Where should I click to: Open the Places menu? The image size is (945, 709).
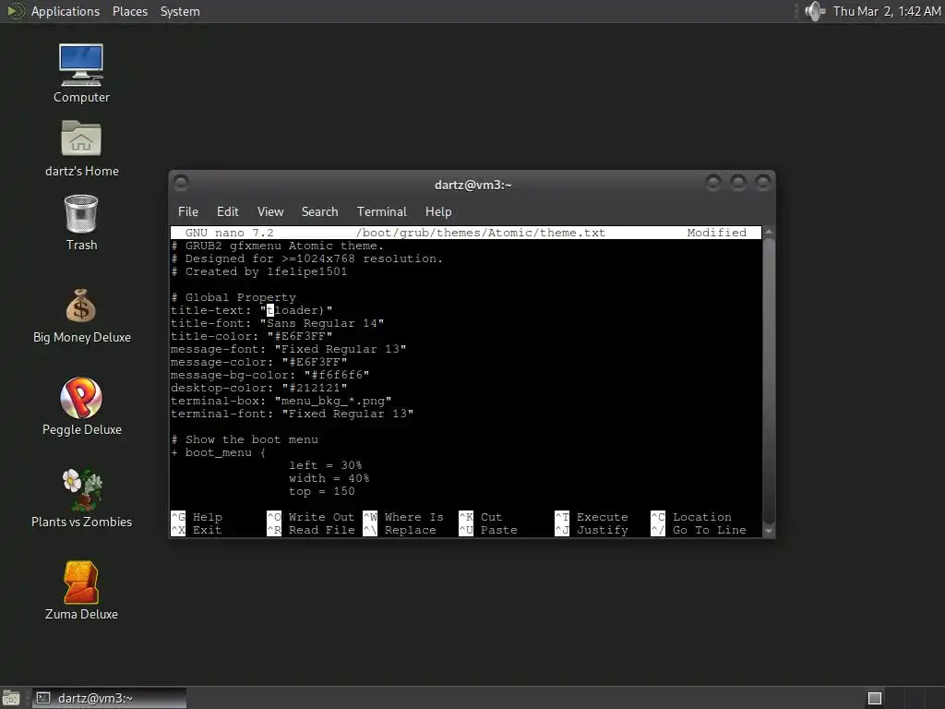pos(129,11)
